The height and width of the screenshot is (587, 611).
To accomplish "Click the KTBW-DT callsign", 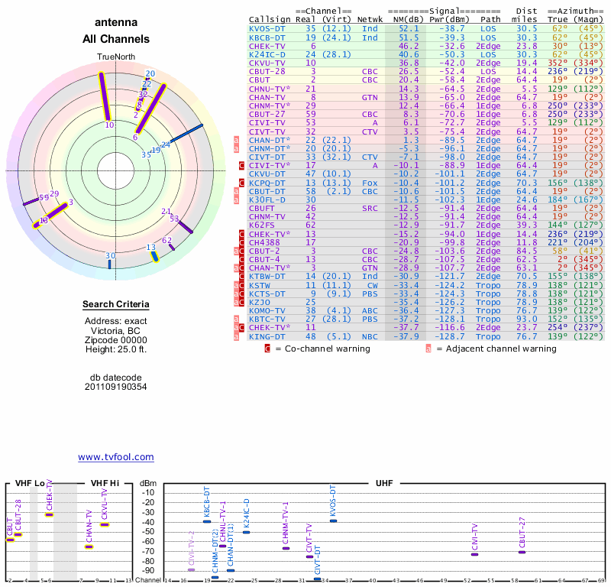I will tap(267, 277).
